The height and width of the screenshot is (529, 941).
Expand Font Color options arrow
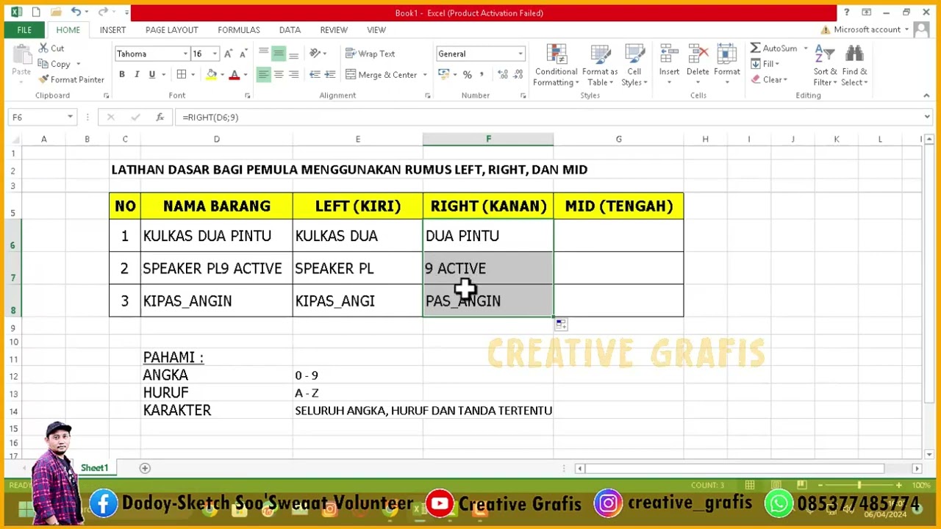244,74
